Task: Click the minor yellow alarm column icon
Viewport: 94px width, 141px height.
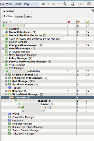Action: click(x=88, y=22)
